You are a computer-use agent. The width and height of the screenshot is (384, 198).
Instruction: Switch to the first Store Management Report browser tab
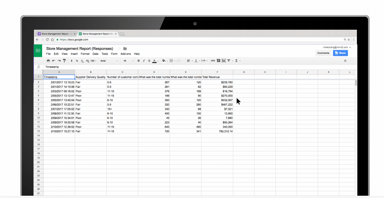(x=56, y=34)
